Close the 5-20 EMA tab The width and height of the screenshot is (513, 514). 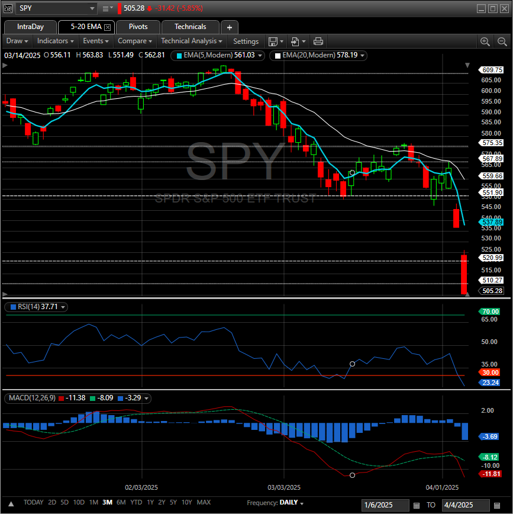click(x=107, y=27)
